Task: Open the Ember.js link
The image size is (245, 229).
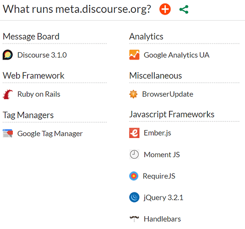Action: point(158,133)
